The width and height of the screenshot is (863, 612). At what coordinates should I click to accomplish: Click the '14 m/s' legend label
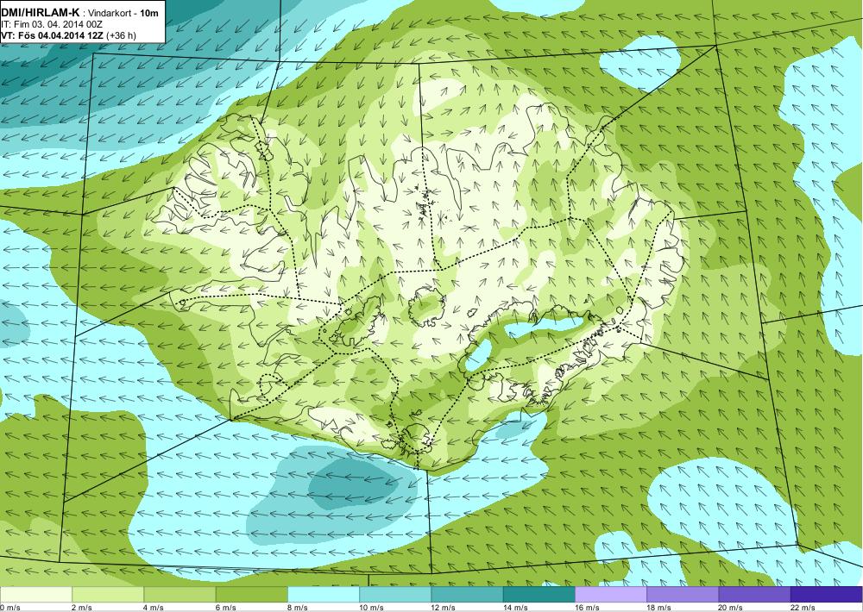[514, 608]
